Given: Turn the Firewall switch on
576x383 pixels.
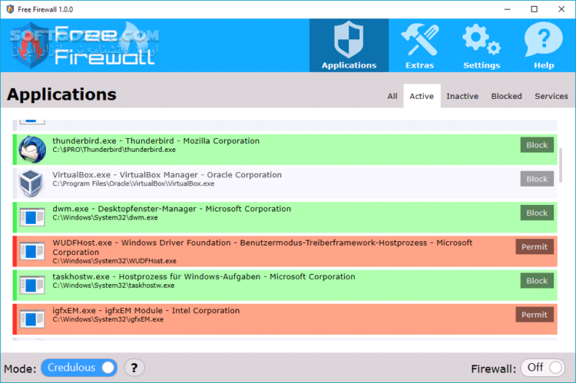Looking at the screenshot, I should click(x=542, y=368).
